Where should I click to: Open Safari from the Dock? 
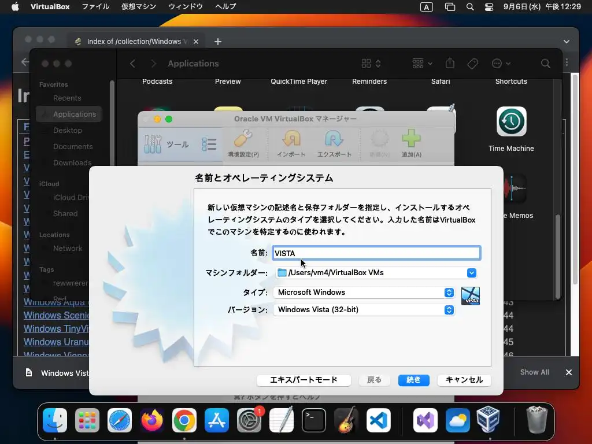click(120, 420)
